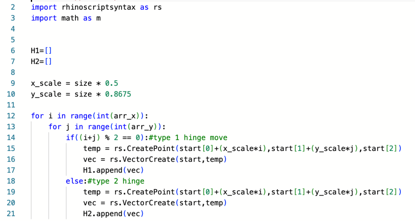Screen dimensions: 415x221
Task: Click line number 12 in the gutter
Action: (x=11, y=116)
